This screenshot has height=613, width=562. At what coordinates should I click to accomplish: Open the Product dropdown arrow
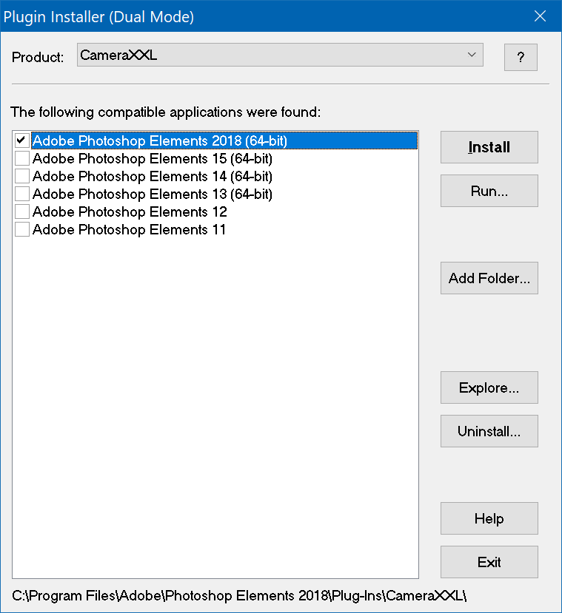[472, 55]
